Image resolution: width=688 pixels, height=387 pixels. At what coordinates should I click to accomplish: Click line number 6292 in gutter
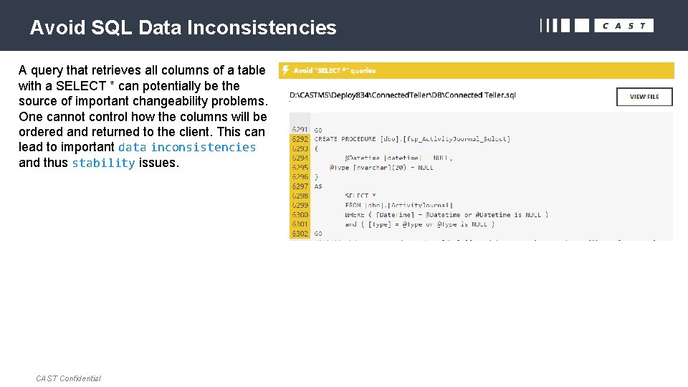click(300, 139)
